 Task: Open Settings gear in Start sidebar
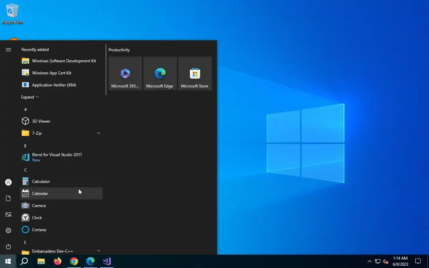(8, 230)
